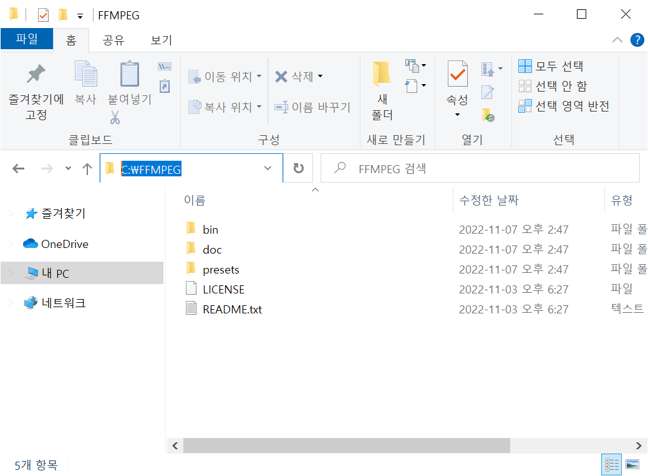Click the horizontal scrollbar thumb
This screenshot has width=648, height=476.
[346, 445]
